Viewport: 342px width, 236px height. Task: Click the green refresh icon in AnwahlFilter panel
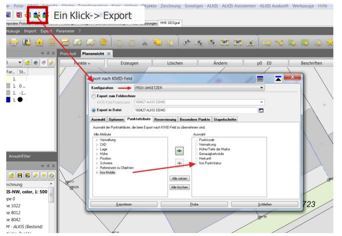click(x=52, y=175)
